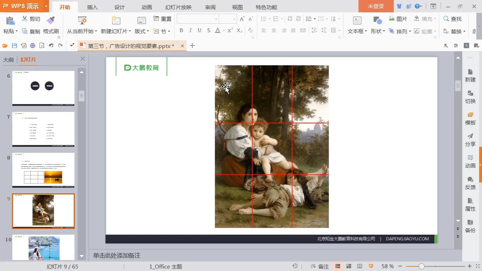Toggle superscript x² formatting

230,31
